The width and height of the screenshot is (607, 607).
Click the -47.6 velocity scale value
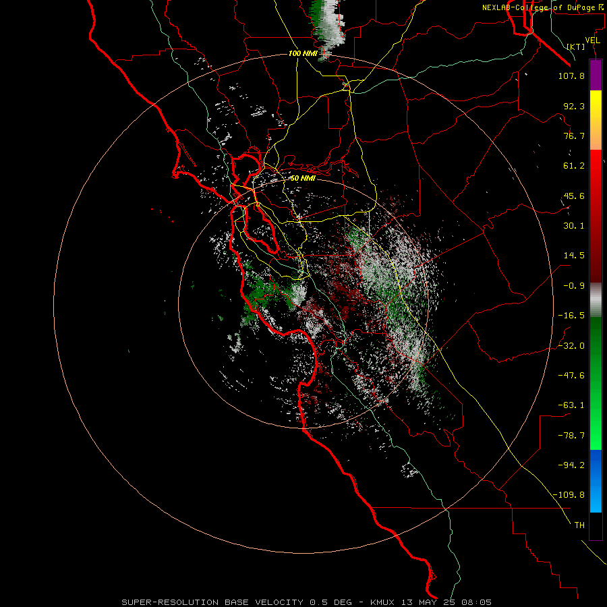click(571, 376)
